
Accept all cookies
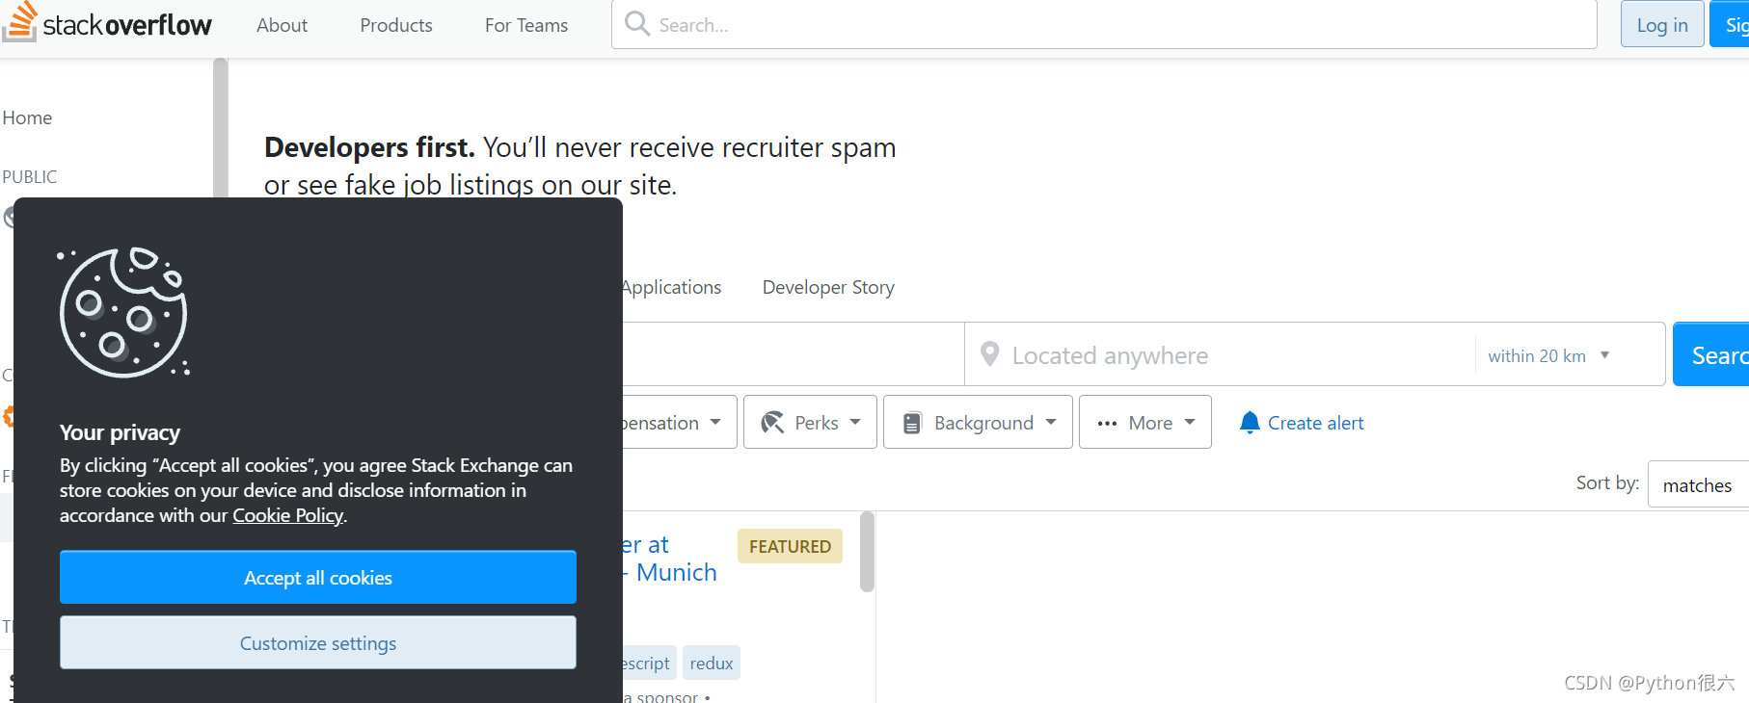pyautogui.click(x=318, y=577)
